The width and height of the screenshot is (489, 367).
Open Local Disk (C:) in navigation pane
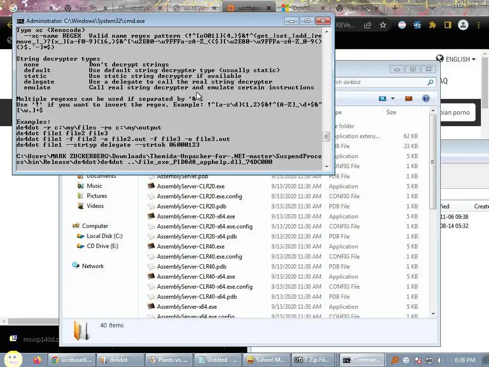105,236
